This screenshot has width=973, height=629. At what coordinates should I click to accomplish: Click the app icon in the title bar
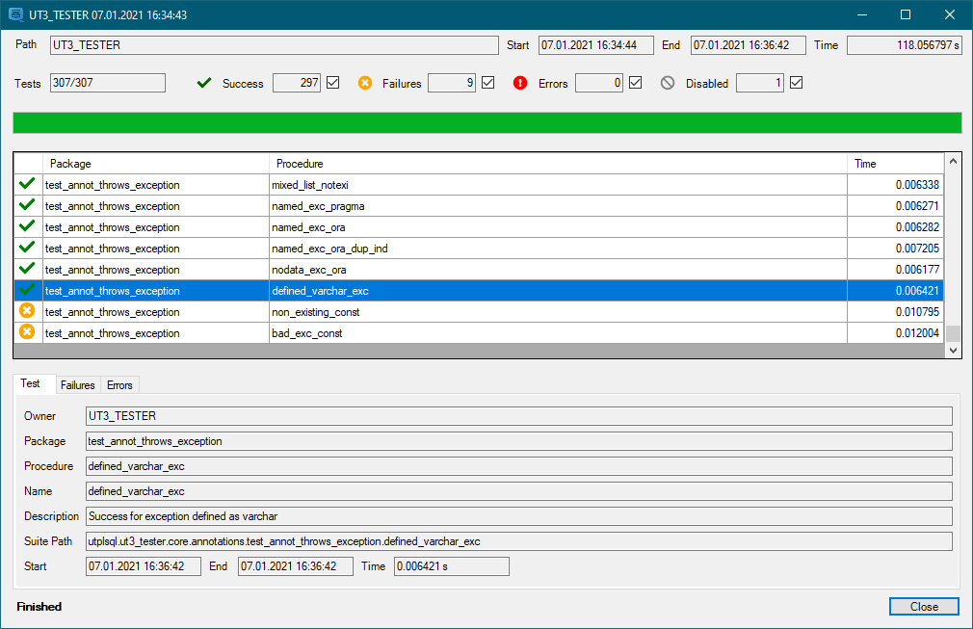coord(15,15)
